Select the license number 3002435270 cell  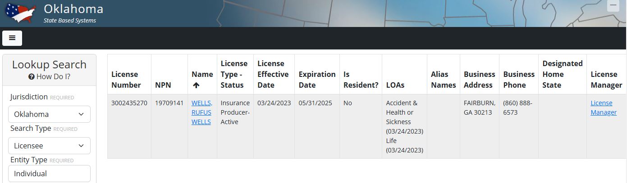pos(129,103)
